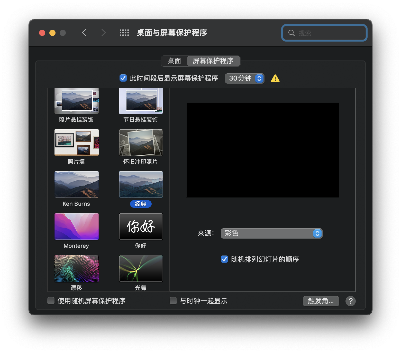Click the forward navigation arrow
Image resolution: width=401 pixels, height=353 pixels.
[103, 33]
